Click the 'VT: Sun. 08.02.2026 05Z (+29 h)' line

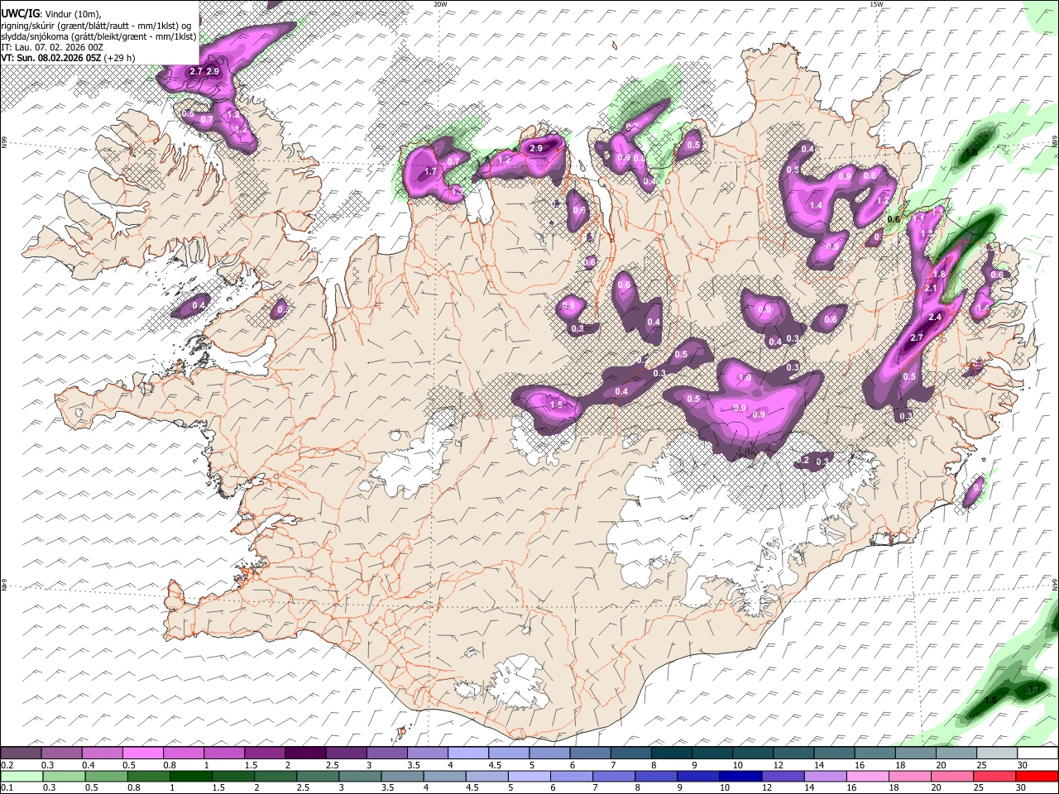click(68, 58)
